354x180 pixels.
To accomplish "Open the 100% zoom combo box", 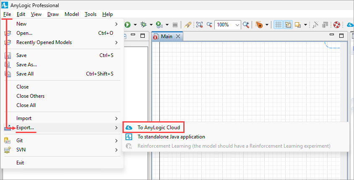I will pyautogui.click(x=227, y=25).
